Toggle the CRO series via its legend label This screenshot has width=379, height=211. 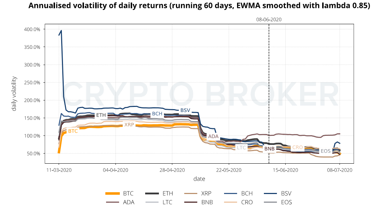click(x=248, y=202)
